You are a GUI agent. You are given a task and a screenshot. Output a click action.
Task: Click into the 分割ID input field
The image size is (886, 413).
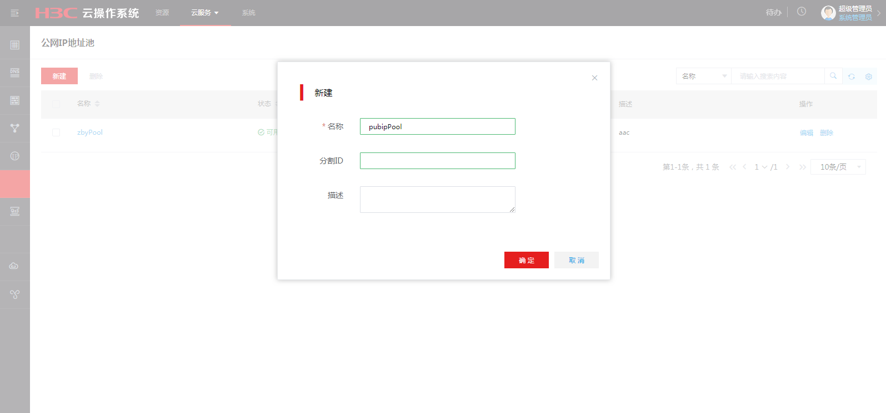[x=437, y=161]
